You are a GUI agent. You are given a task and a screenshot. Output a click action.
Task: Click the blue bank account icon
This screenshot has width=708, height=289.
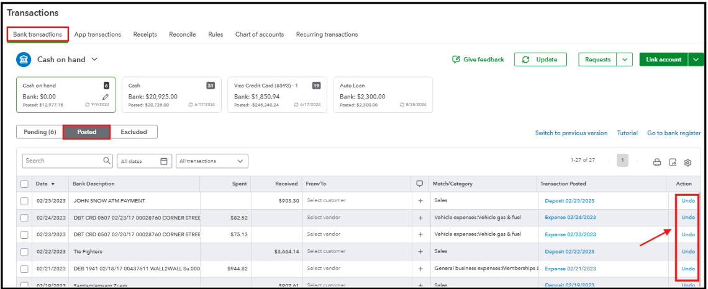pos(24,60)
